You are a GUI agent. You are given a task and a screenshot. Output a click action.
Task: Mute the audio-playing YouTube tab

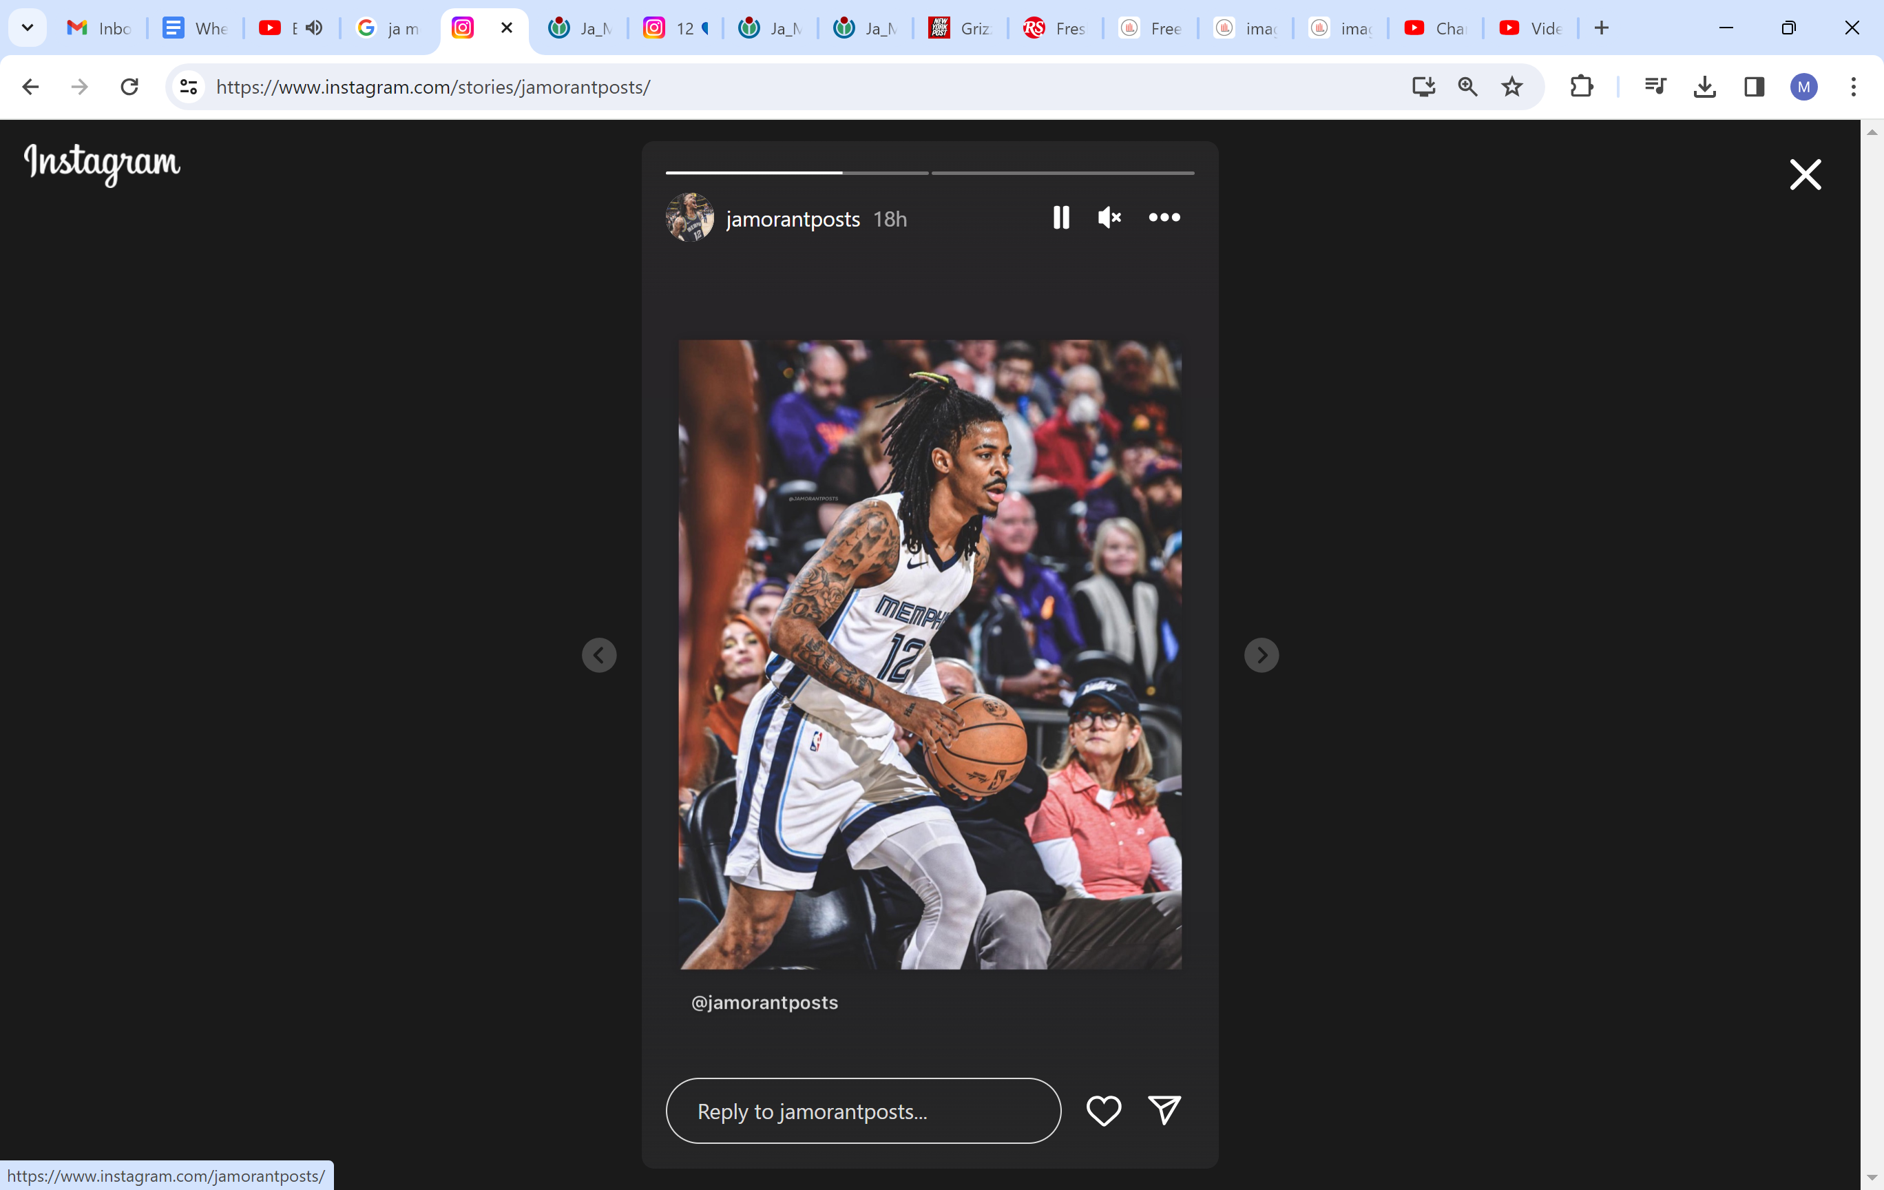(x=315, y=28)
